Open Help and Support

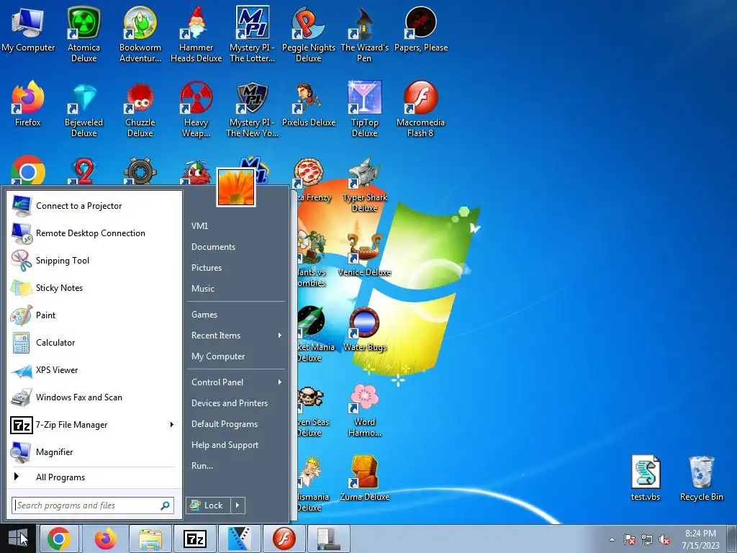click(x=237, y=445)
